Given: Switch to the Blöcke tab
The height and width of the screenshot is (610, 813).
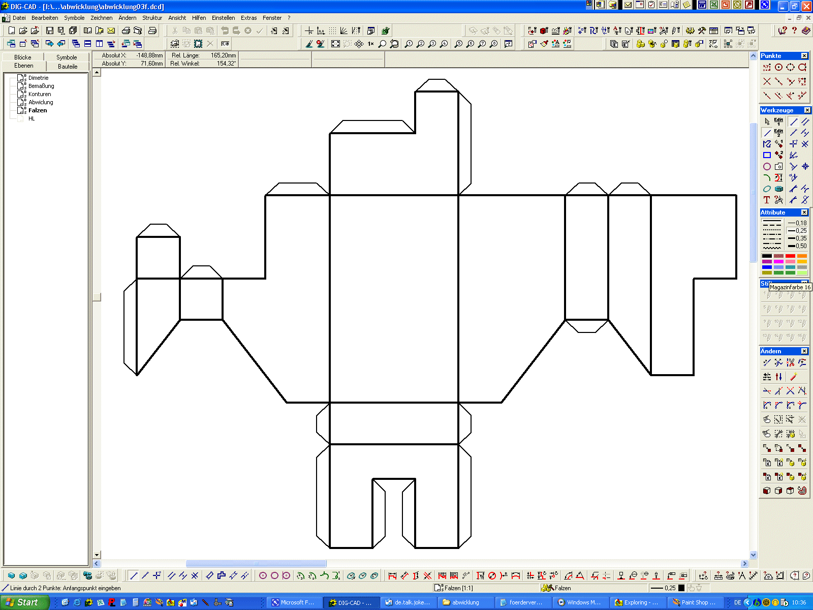Looking at the screenshot, I should click(x=23, y=57).
